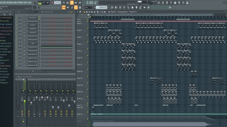This screenshot has height=127, width=227.
Task: Expand Channel presets folder in browser
Action: point(6,31)
